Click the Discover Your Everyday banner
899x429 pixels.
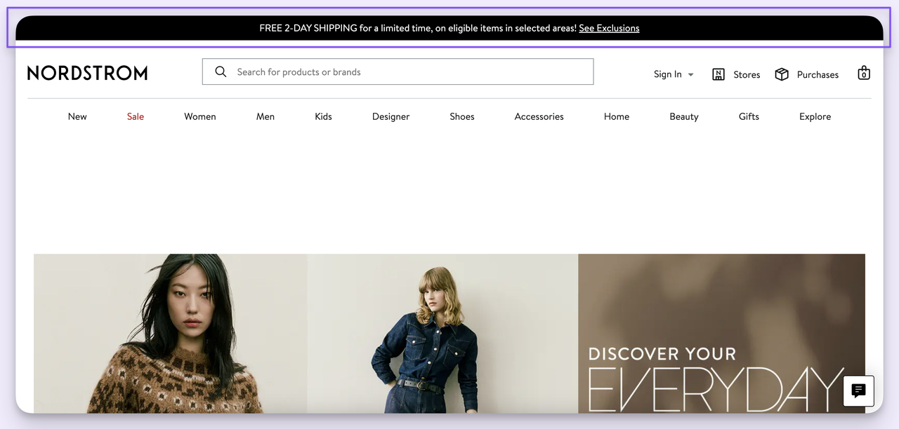[x=721, y=334]
